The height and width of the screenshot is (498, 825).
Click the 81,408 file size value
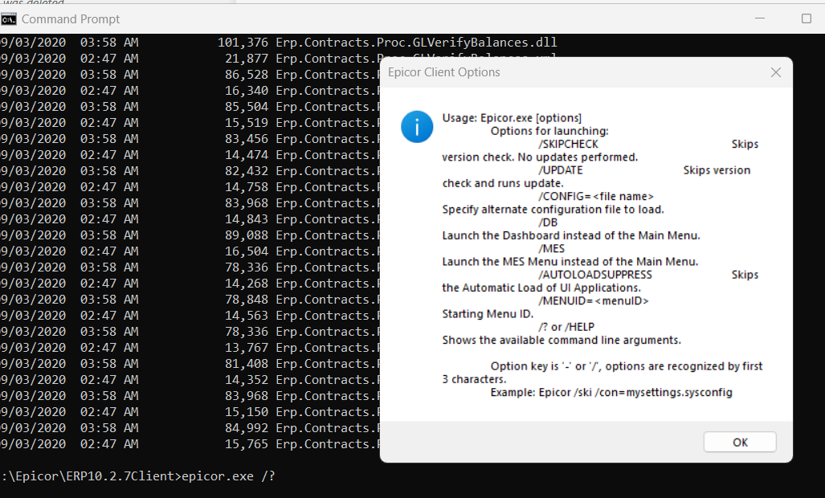coord(247,364)
